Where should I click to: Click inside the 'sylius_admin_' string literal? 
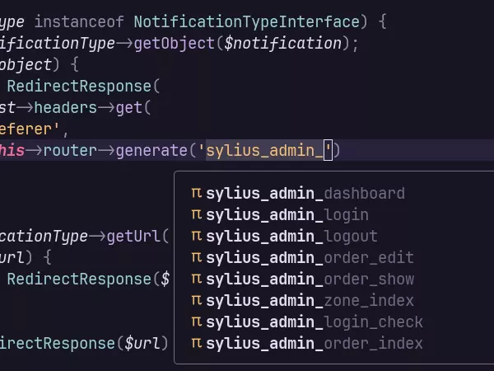point(263,151)
